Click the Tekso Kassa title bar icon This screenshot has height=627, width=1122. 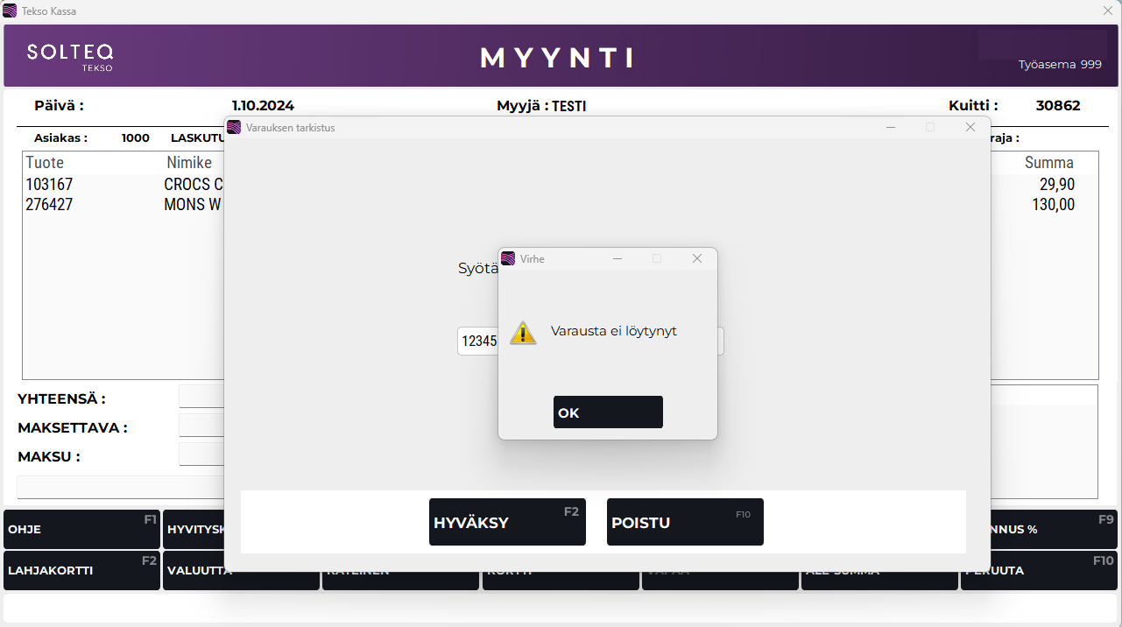pos(10,11)
